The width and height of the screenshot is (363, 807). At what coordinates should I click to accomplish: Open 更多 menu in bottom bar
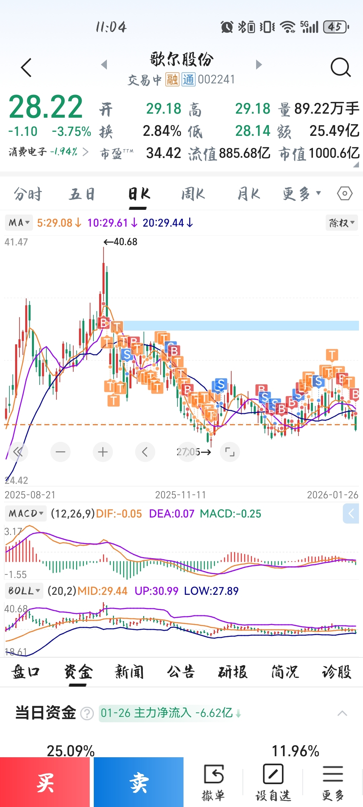coord(333,782)
